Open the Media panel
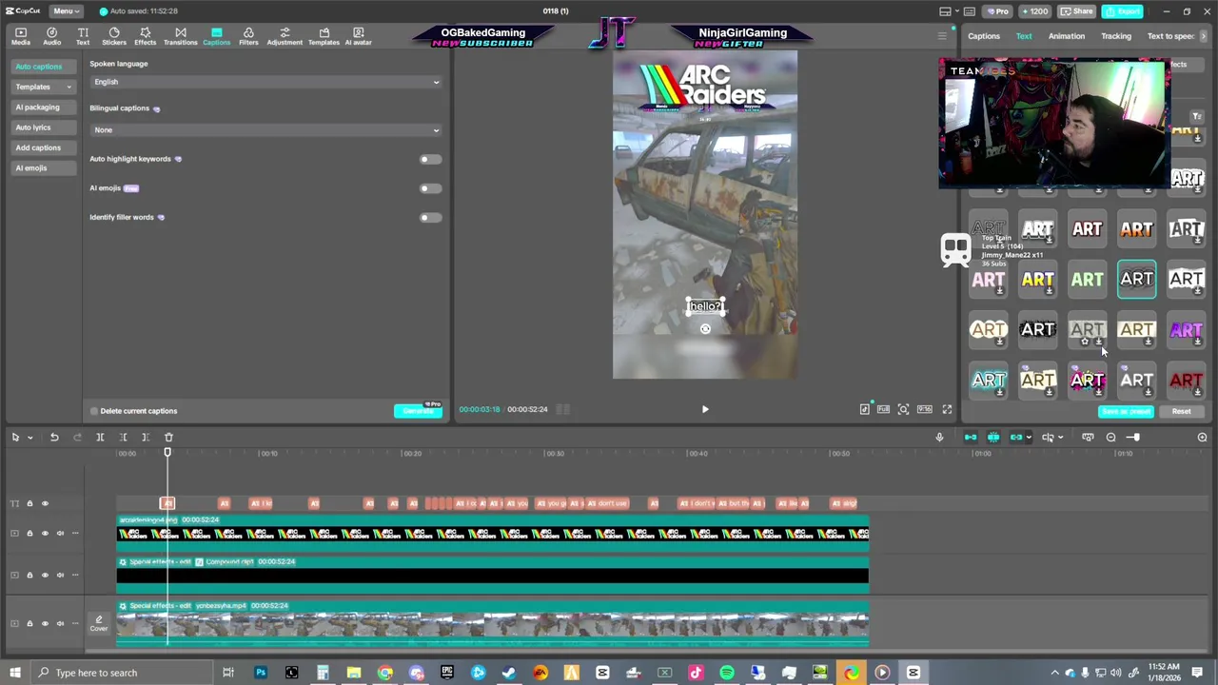Image resolution: width=1218 pixels, height=685 pixels. click(x=20, y=36)
